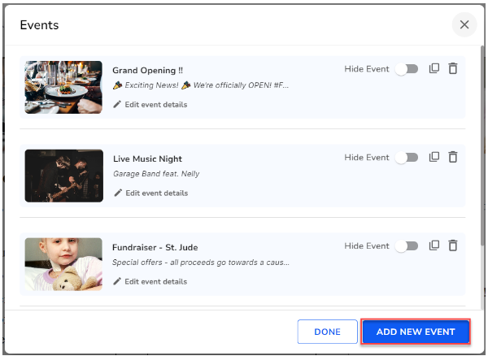The width and height of the screenshot is (488, 356).
Task: Open Edit event details for Live Music Night
Action: click(x=155, y=193)
